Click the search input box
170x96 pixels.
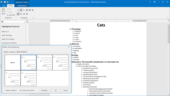(x=14, y=22)
